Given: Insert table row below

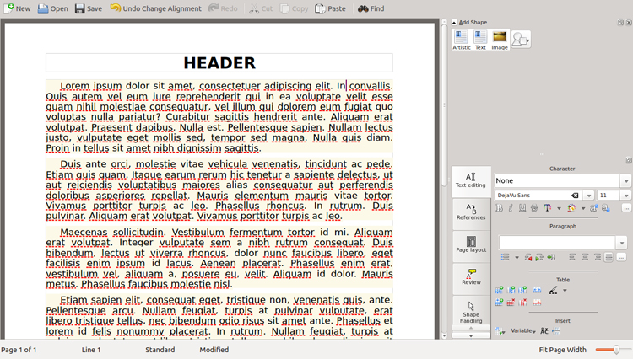Looking at the screenshot, I should pos(499,303).
